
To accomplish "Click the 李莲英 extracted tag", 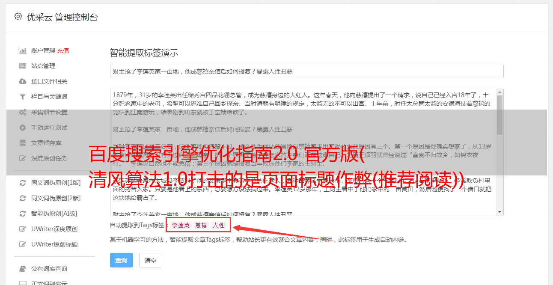I will tap(181, 225).
